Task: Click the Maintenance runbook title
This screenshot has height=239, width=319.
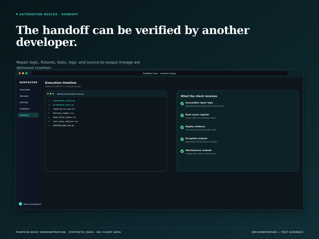Action: click(x=198, y=150)
